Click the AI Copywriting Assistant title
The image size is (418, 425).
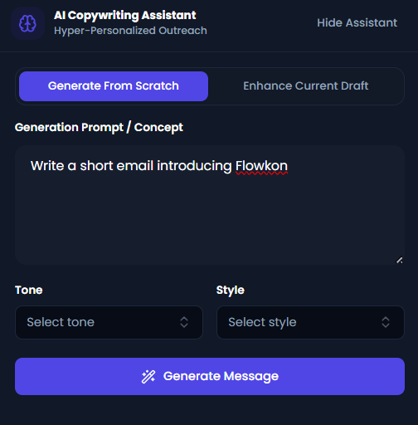tap(125, 15)
